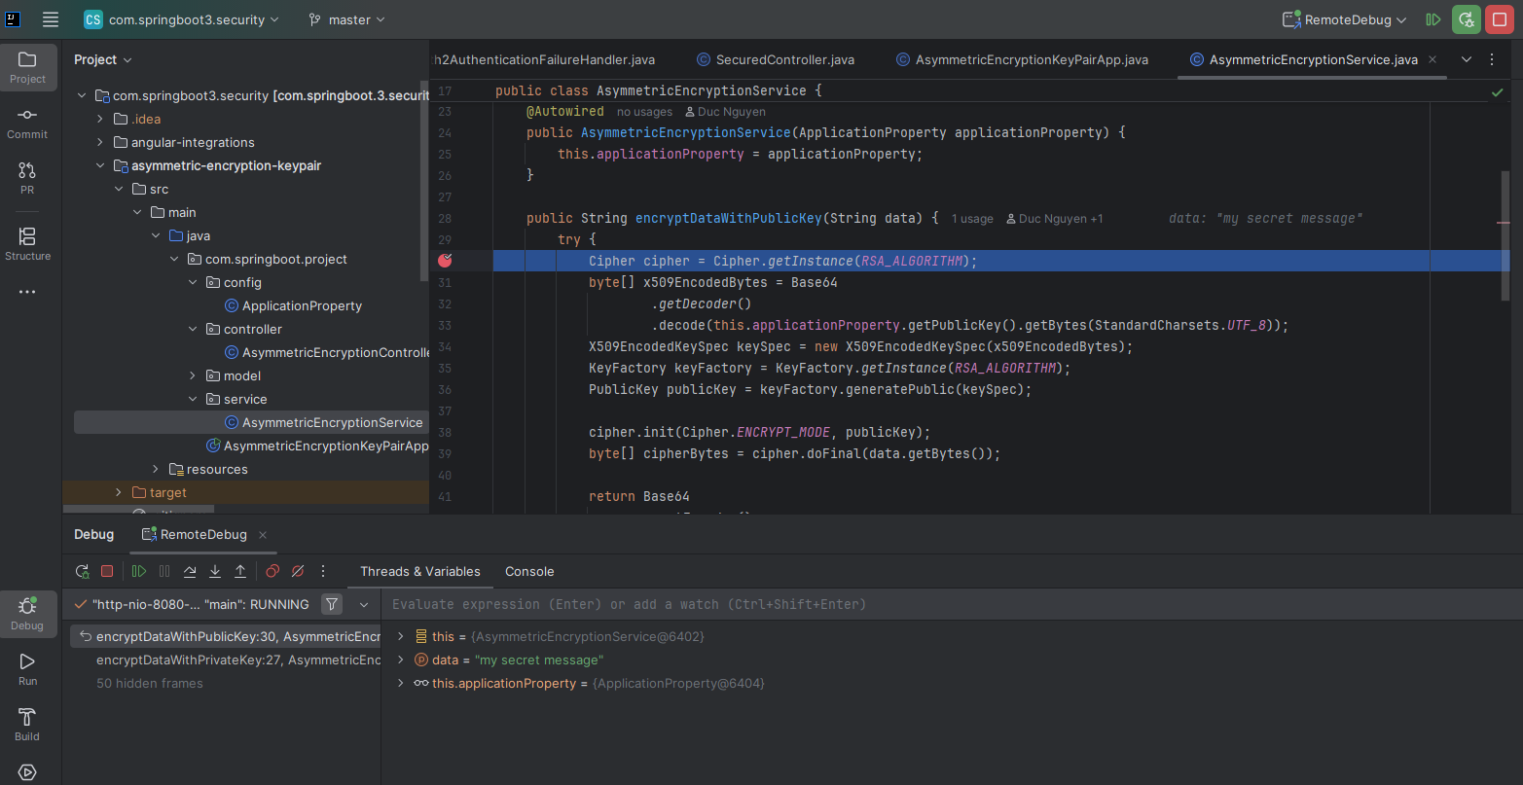Screen dimensions: 1523x785
Task: Select the encryptDataWithPublicKey:30 stack frame
Action: click(225, 636)
